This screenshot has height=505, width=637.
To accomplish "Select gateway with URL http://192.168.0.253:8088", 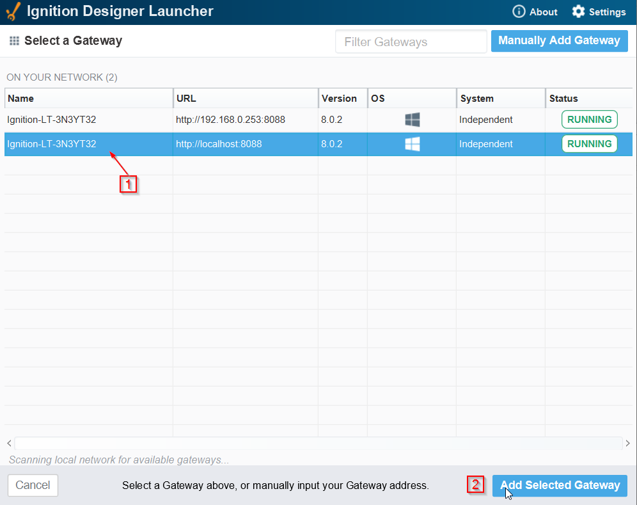I will [x=230, y=120].
